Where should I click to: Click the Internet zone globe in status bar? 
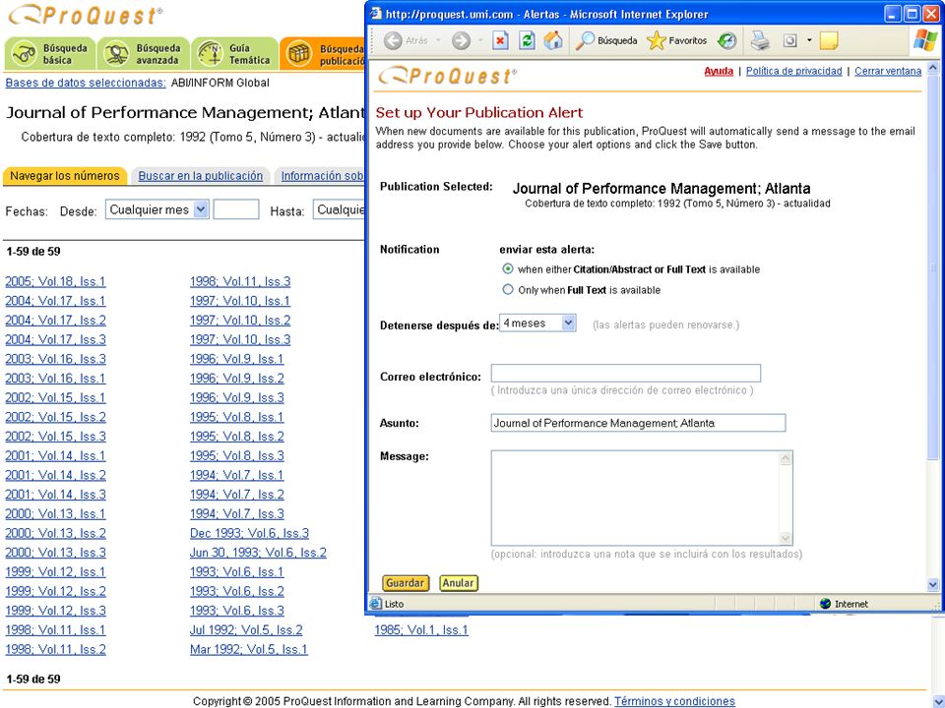826,603
